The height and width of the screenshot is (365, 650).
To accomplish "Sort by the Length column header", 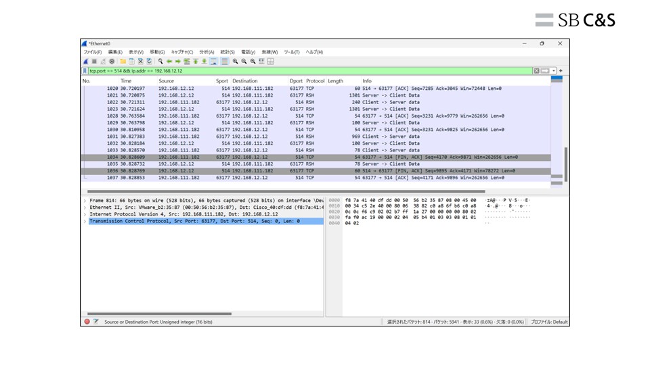I will pyautogui.click(x=335, y=81).
